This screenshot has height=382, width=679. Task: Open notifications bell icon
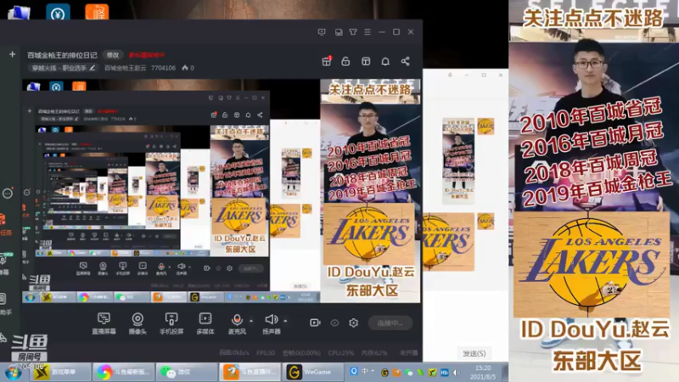(x=385, y=61)
